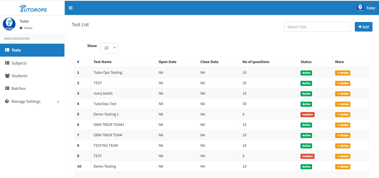This screenshot has height=178, width=379.
Task: Open Action dropdown for TESTING TEAM row
Action: click(342, 146)
